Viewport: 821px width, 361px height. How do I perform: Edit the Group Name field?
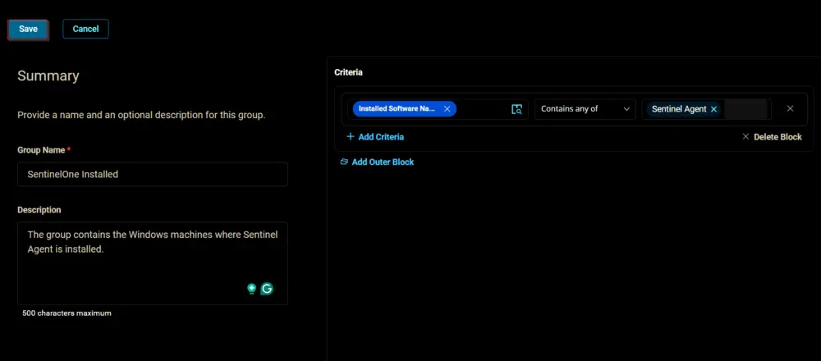point(153,174)
